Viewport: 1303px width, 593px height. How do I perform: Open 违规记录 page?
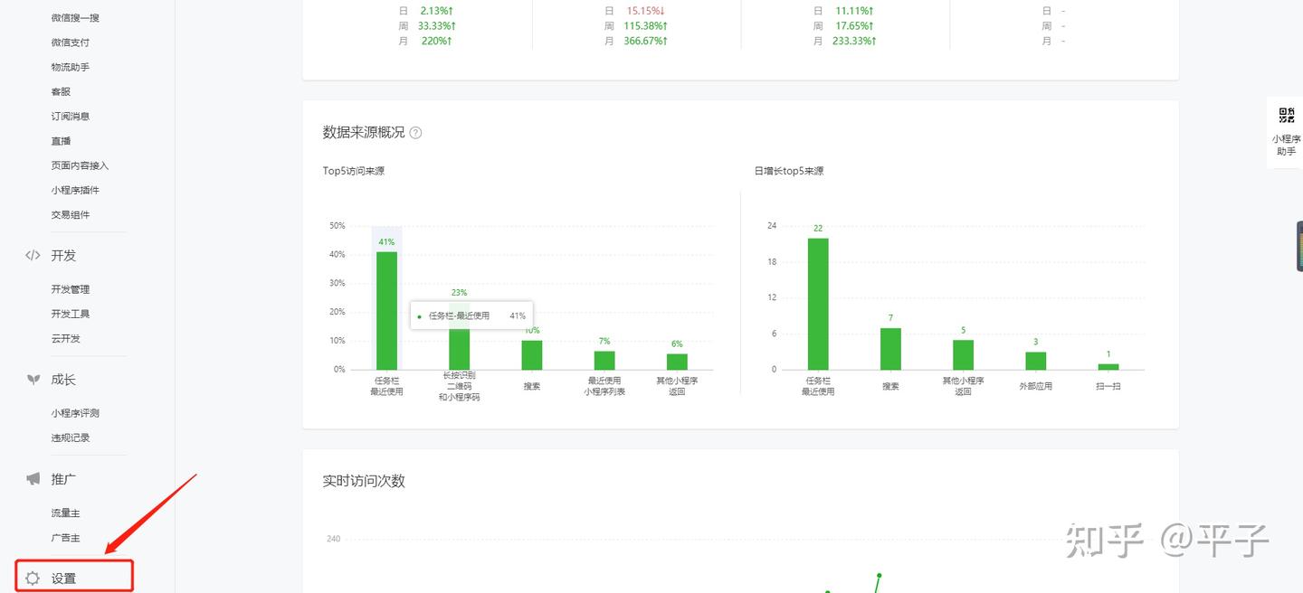pos(71,438)
